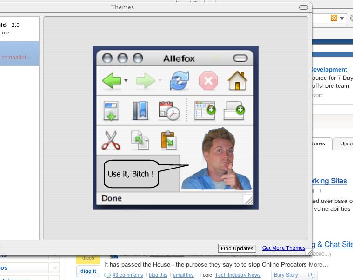Open the Networking Sites headline link
The width and height of the screenshot is (353, 280).
(330, 181)
